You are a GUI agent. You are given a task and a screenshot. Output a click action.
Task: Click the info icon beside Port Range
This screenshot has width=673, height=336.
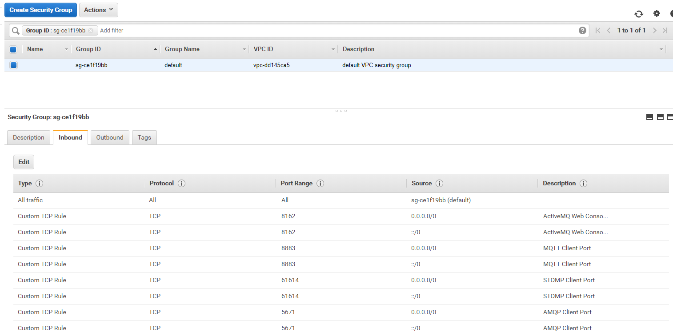pos(320,184)
